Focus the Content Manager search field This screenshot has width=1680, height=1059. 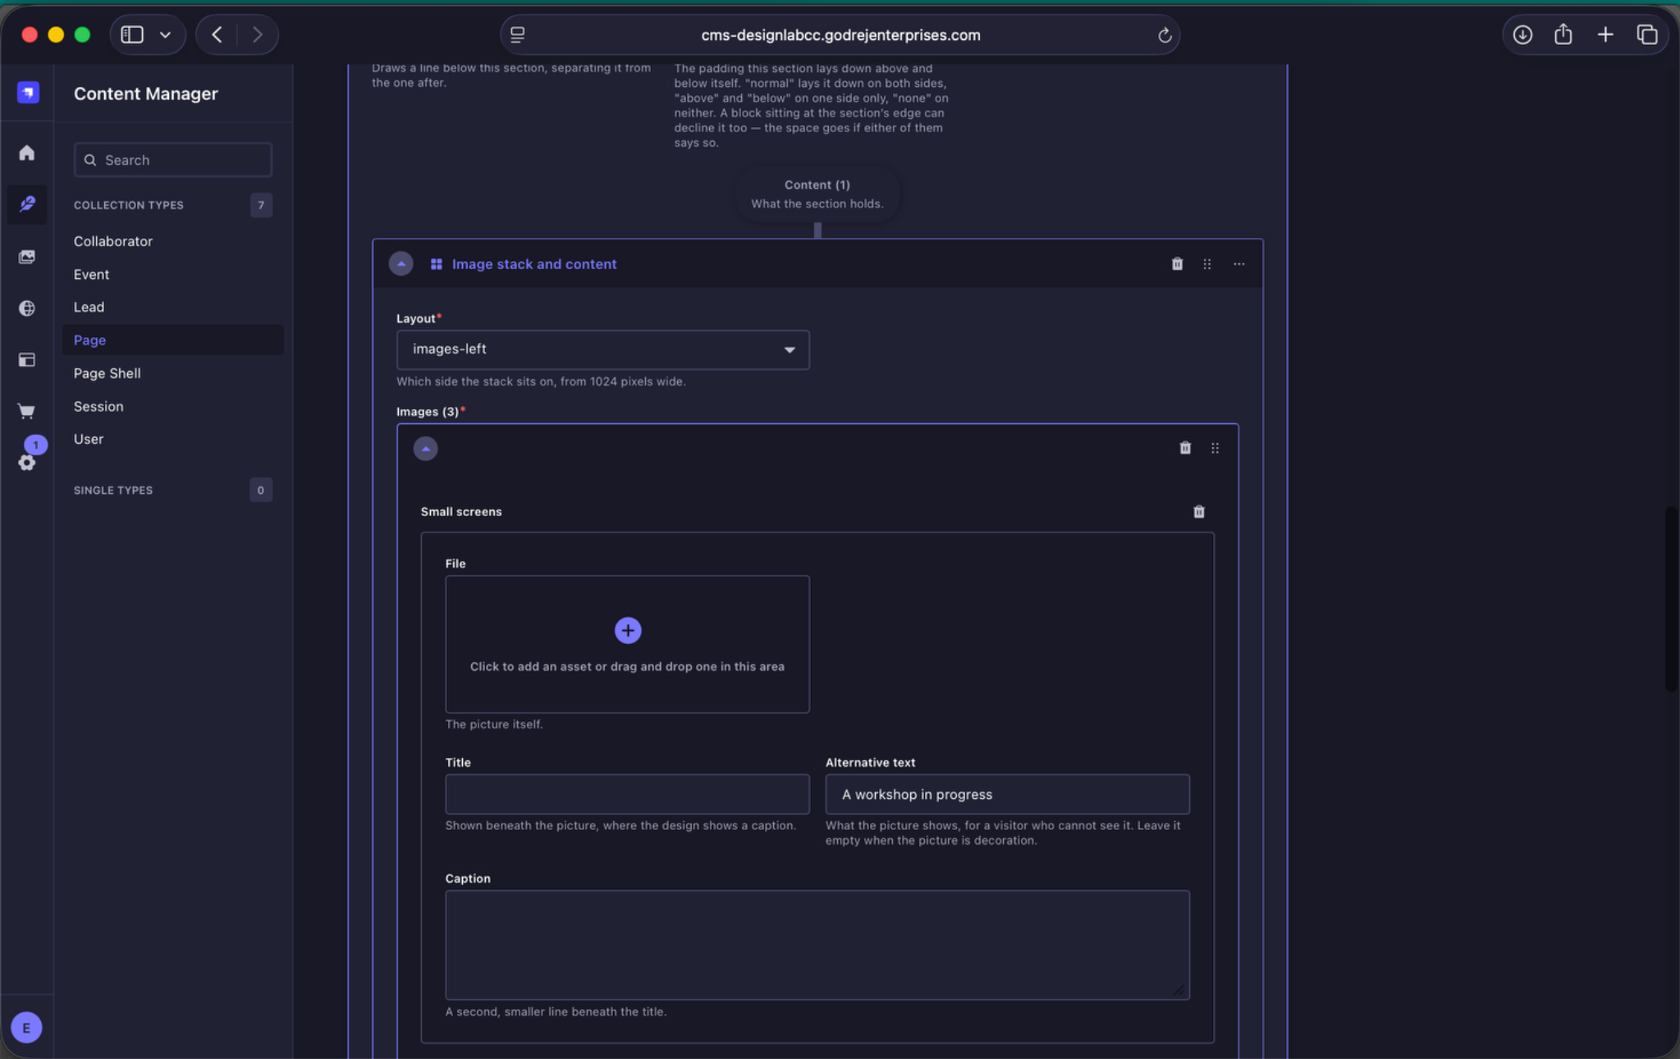[173, 160]
